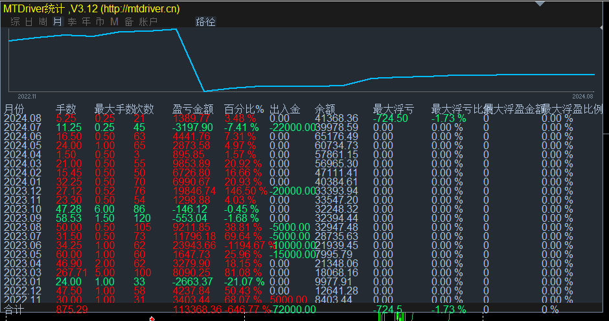Click the 2023.01 month row label
This screenshot has height=321, width=609.
click(23, 282)
